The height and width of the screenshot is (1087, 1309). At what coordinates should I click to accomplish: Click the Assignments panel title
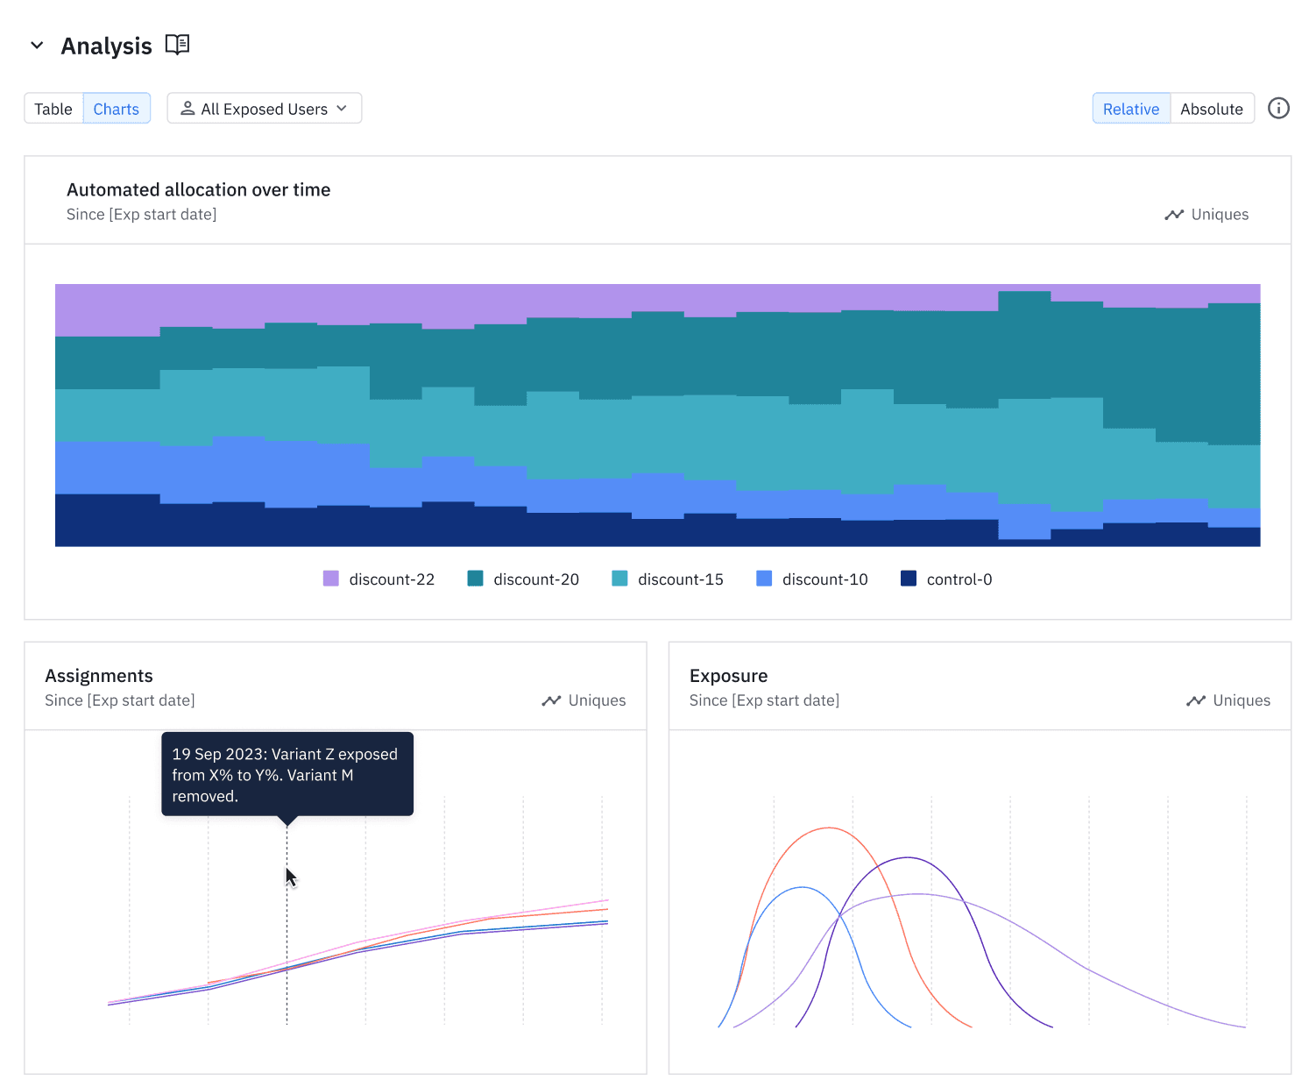click(x=99, y=676)
